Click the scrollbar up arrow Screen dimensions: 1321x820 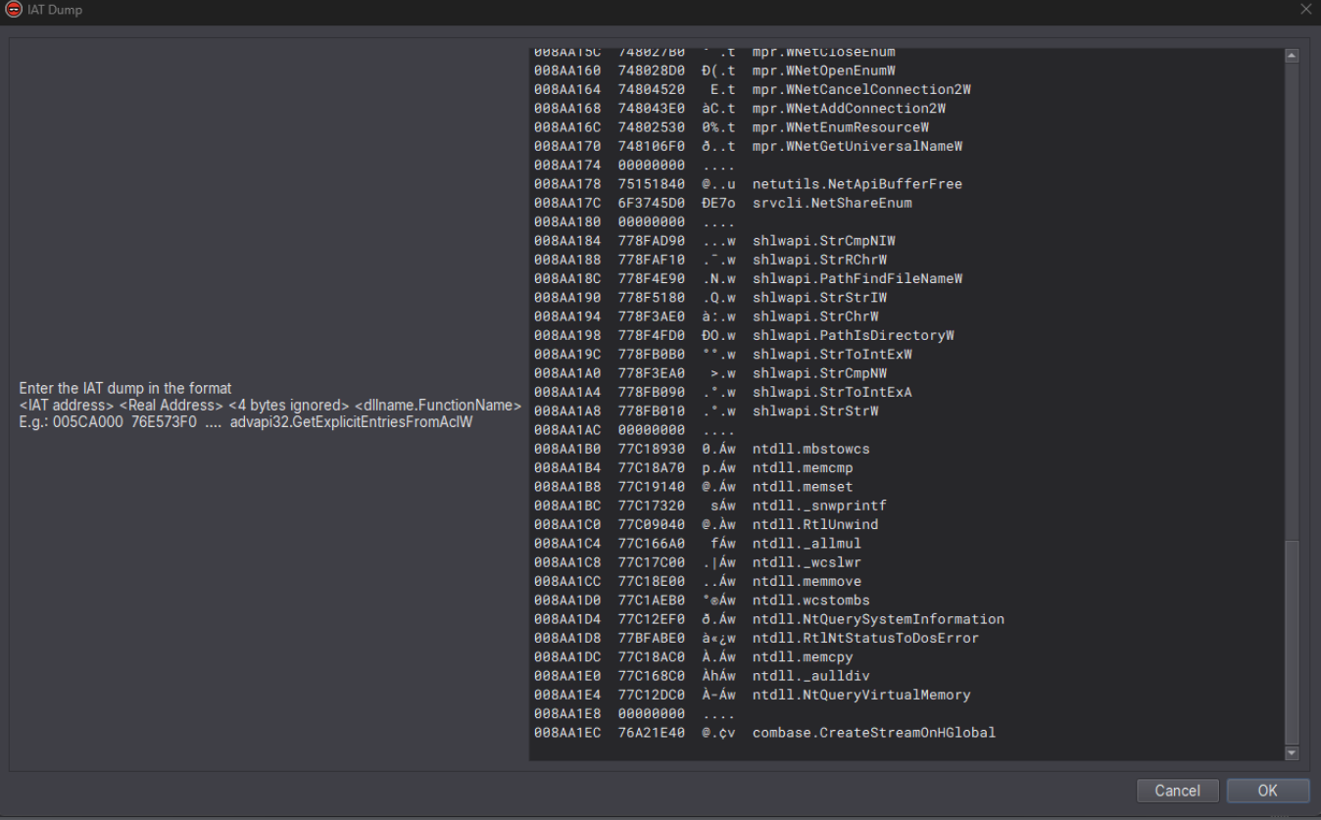click(1291, 56)
